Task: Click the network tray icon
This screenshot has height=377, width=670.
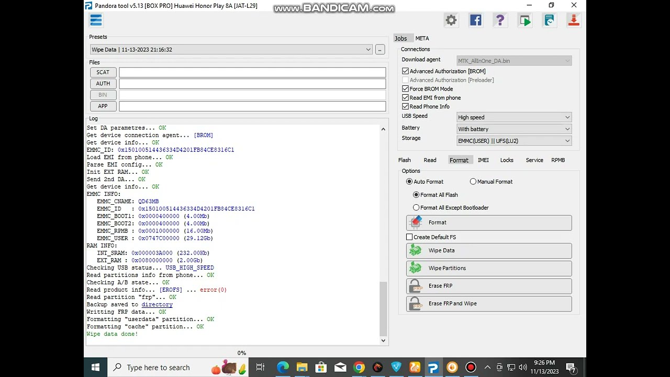Action: click(510, 368)
